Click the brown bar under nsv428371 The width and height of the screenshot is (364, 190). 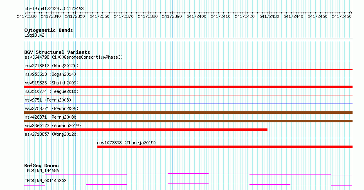(188, 121)
